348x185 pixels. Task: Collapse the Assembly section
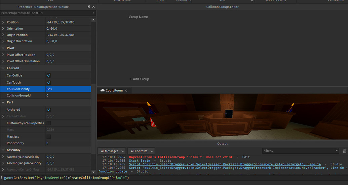pyautogui.click(x=3, y=150)
